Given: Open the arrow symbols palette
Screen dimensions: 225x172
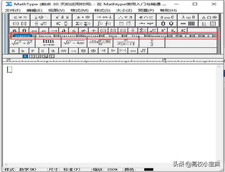Looking at the screenshot, I should (104, 17).
